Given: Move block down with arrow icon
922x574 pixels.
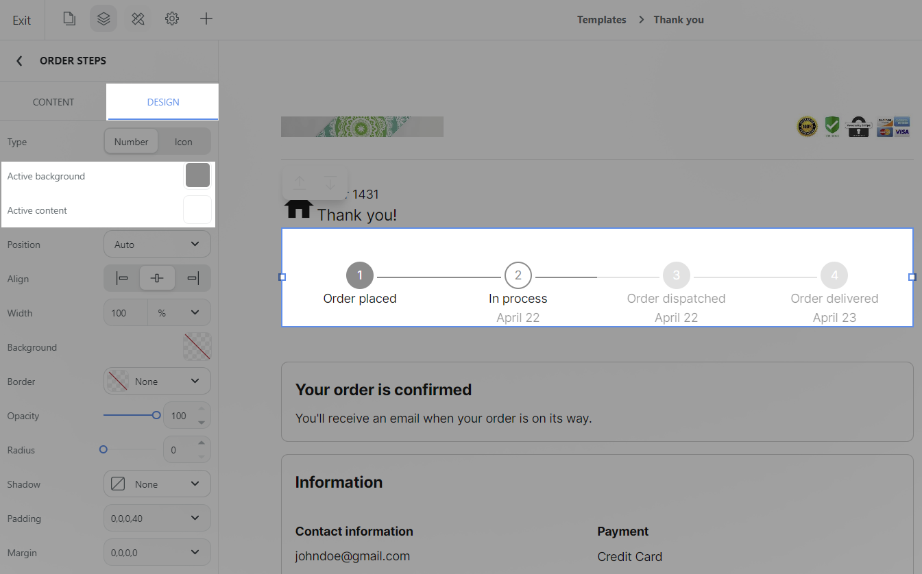Looking at the screenshot, I should pos(330,183).
